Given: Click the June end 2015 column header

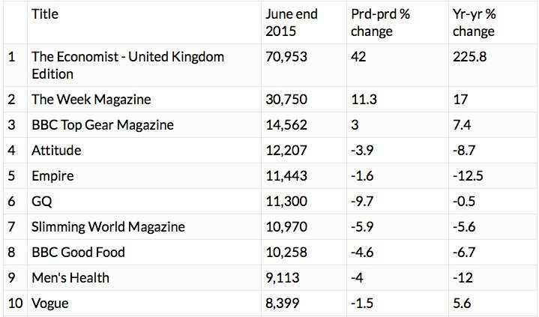Looking at the screenshot, I should (292, 22).
